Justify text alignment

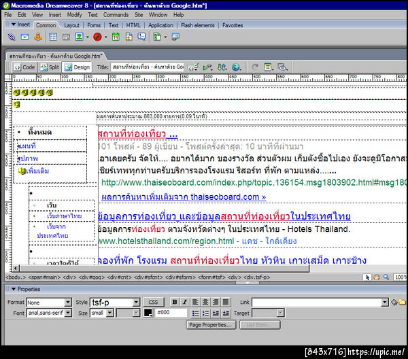click(226, 302)
